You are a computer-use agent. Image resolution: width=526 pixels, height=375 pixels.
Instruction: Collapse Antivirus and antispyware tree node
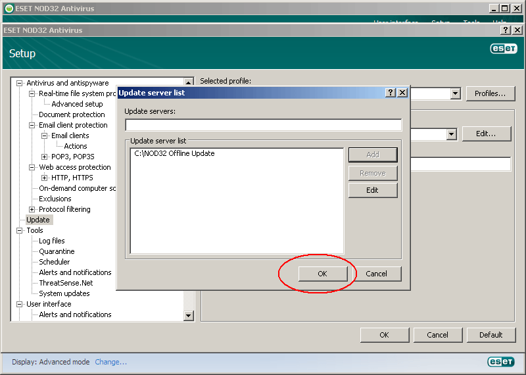click(20, 83)
